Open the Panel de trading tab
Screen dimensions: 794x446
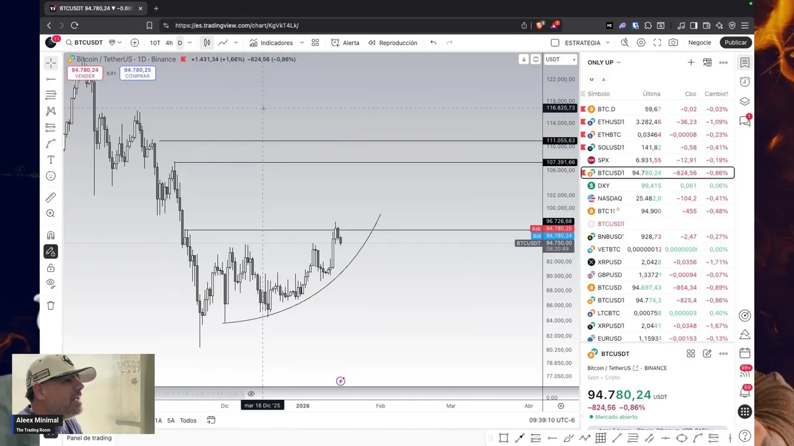[x=89, y=438]
